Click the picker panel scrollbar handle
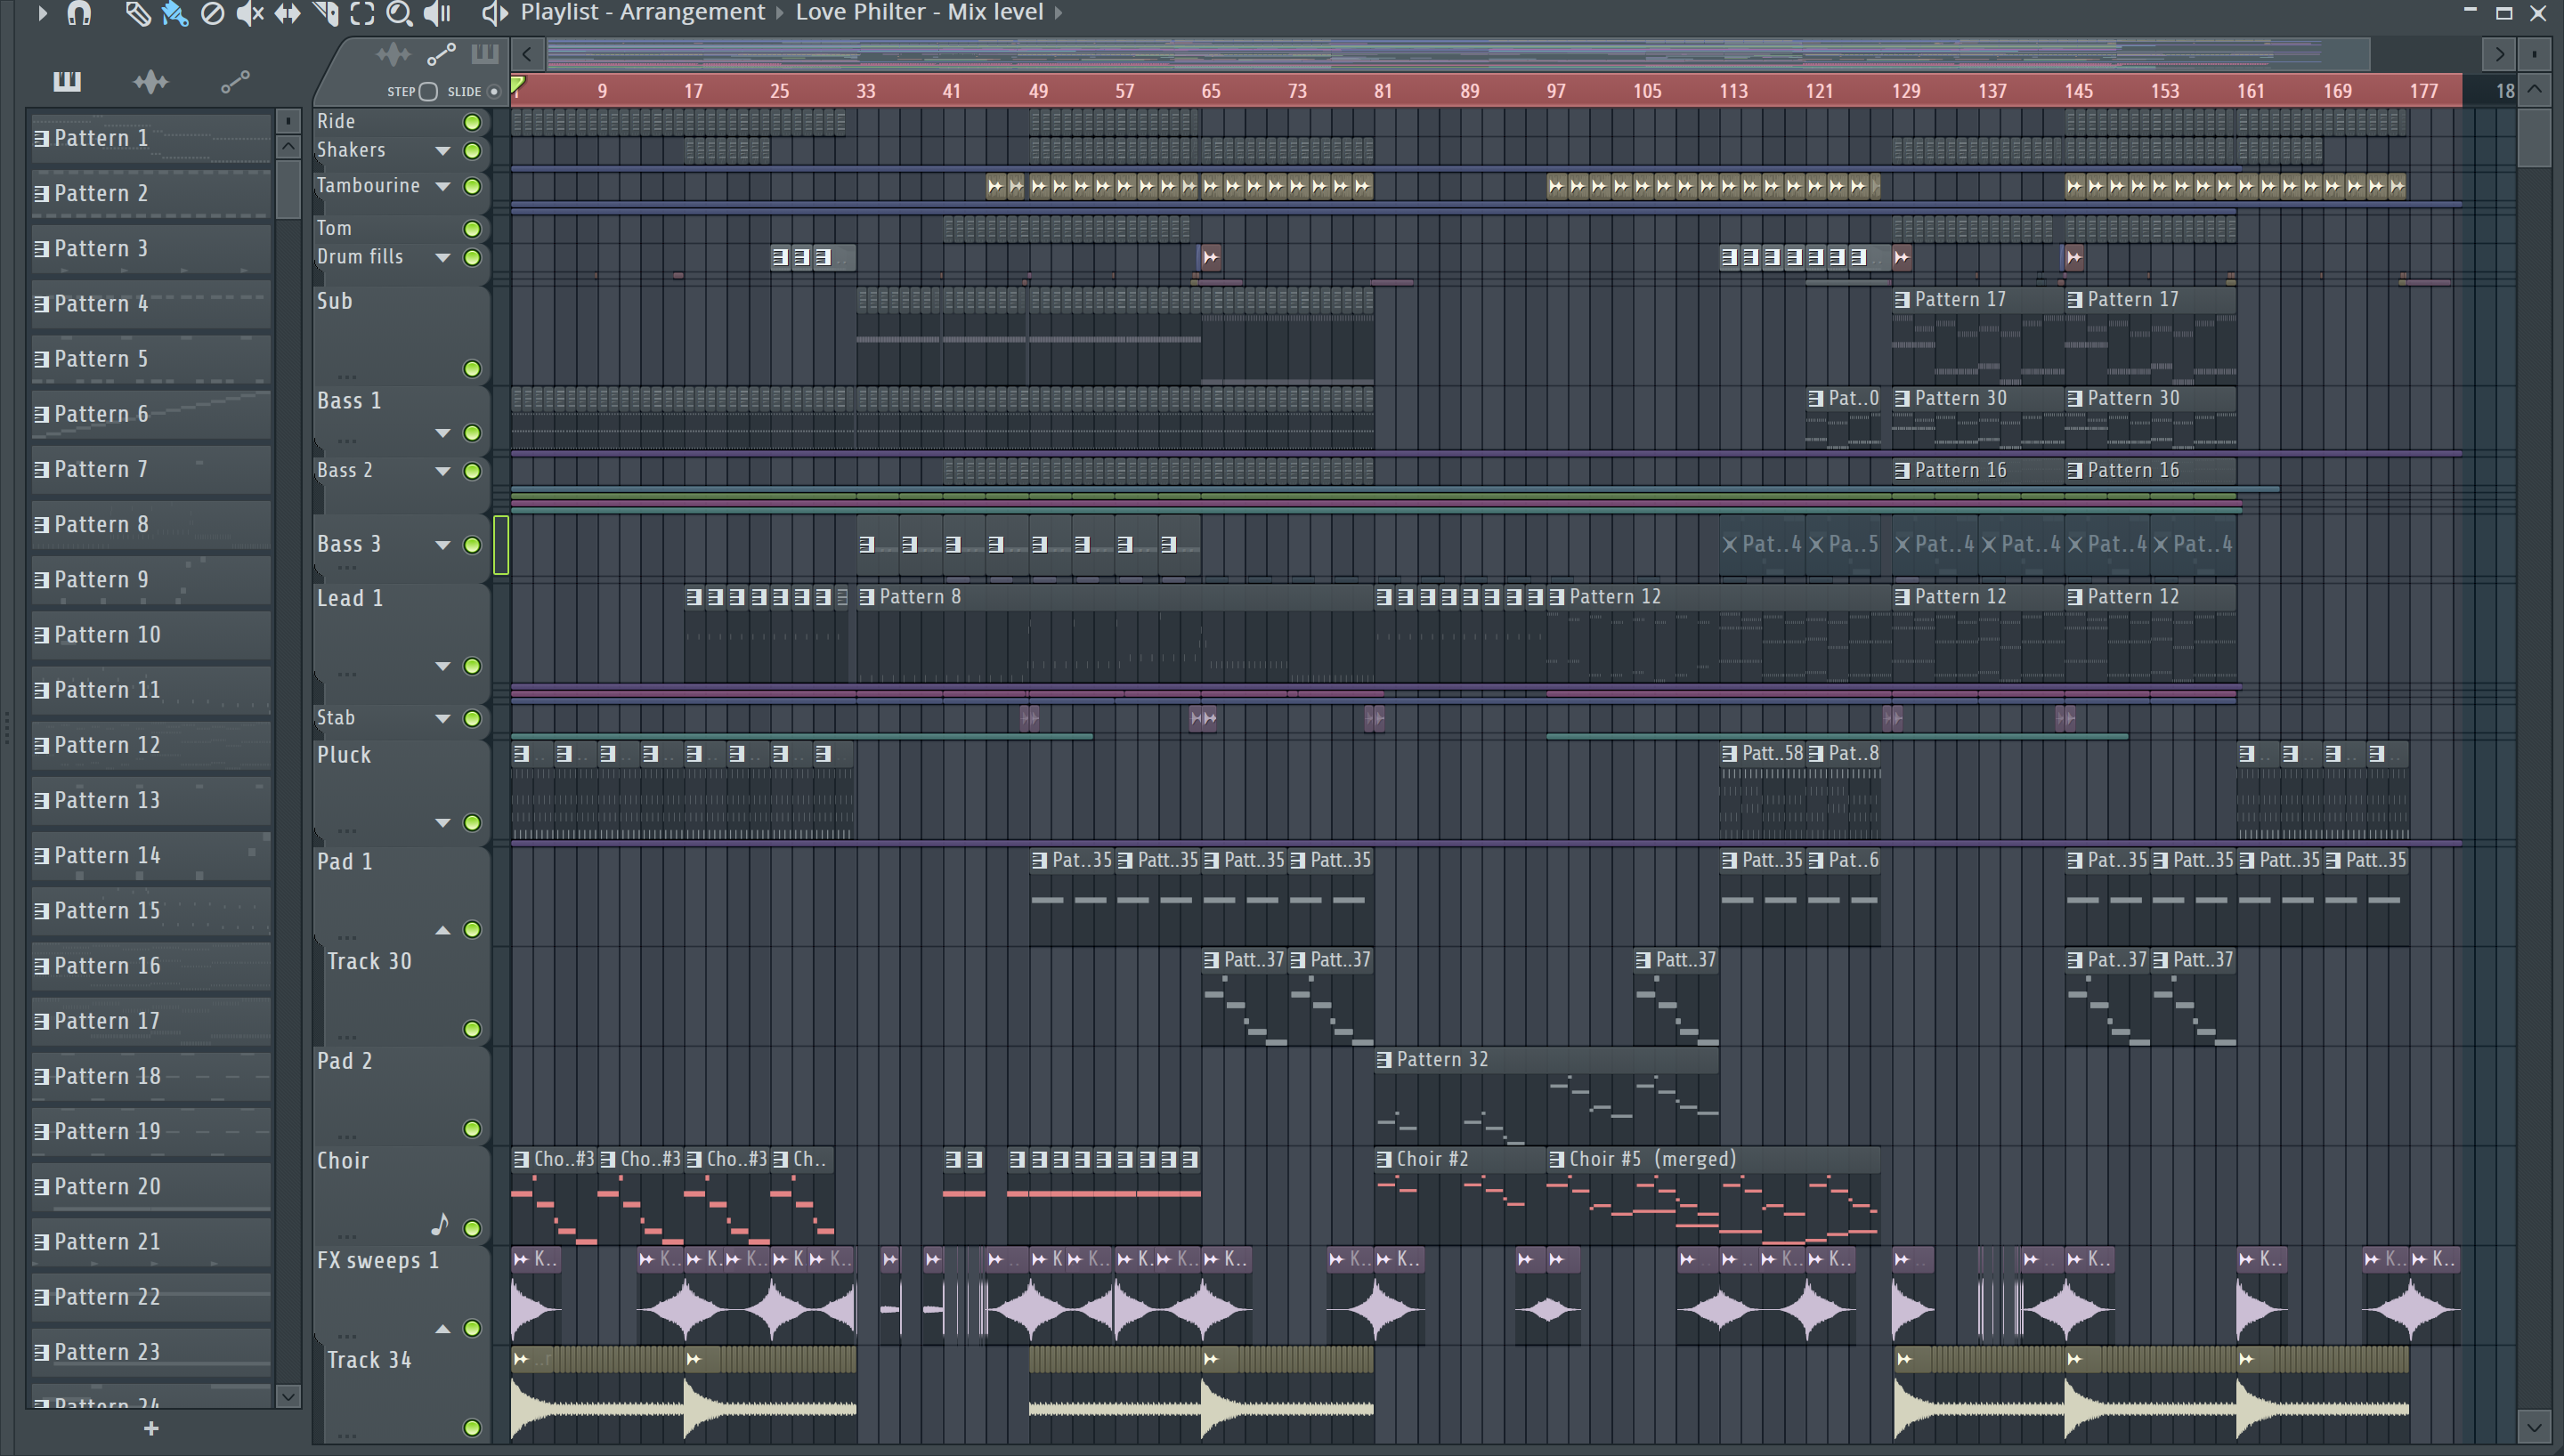The width and height of the screenshot is (2564, 1456). click(x=288, y=188)
